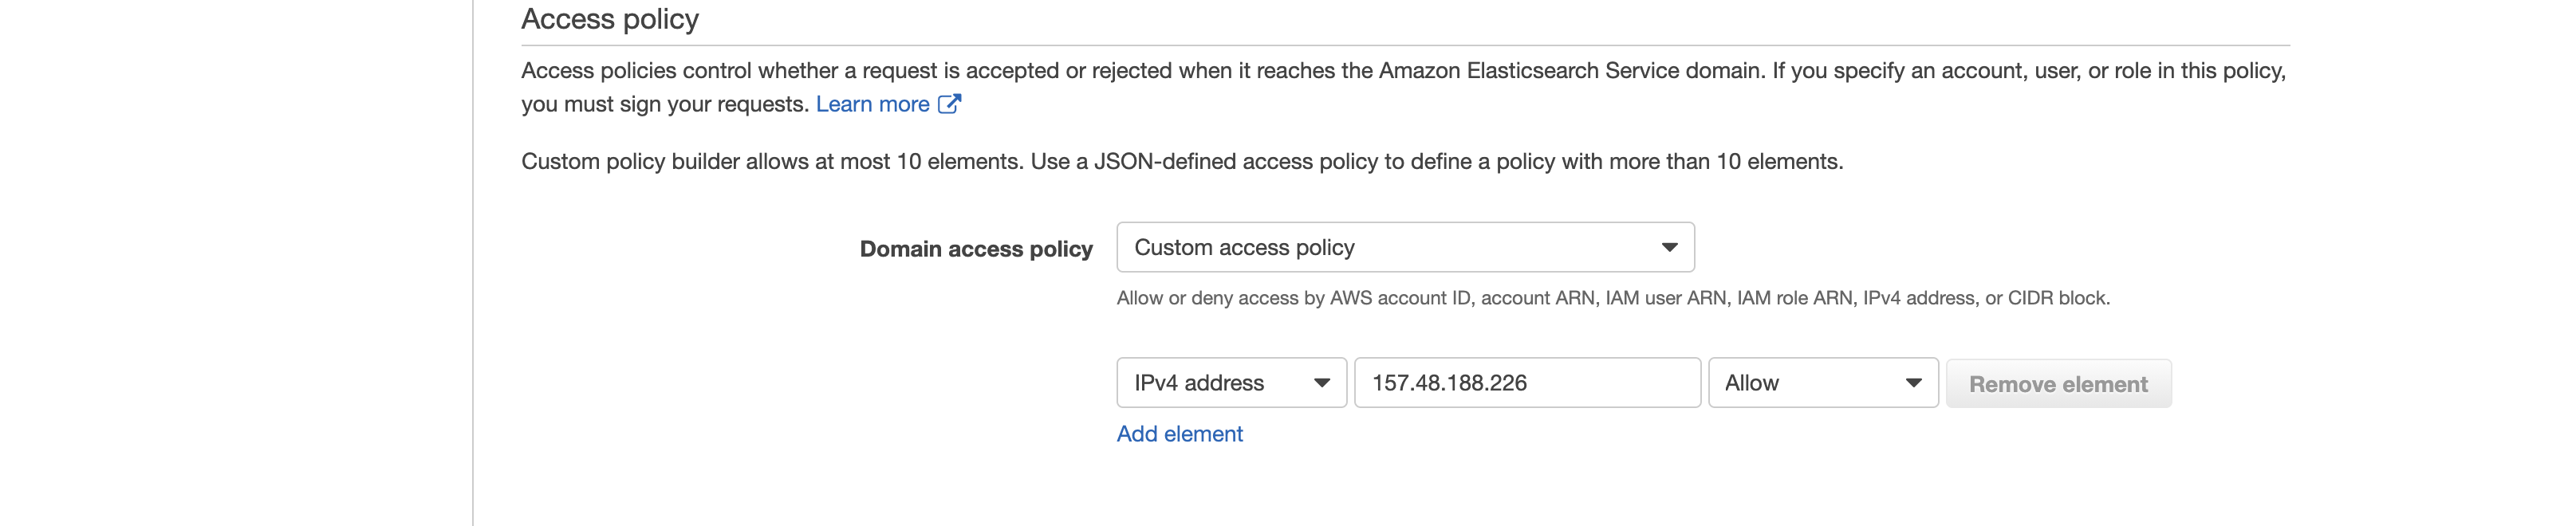This screenshot has height=526, width=2576.
Task: Click the external link icon beside Learn more
Action: tap(949, 104)
